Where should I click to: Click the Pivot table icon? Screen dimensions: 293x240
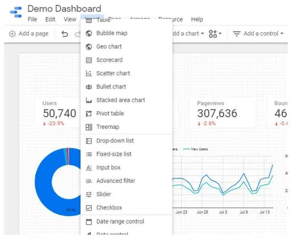(x=89, y=114)
